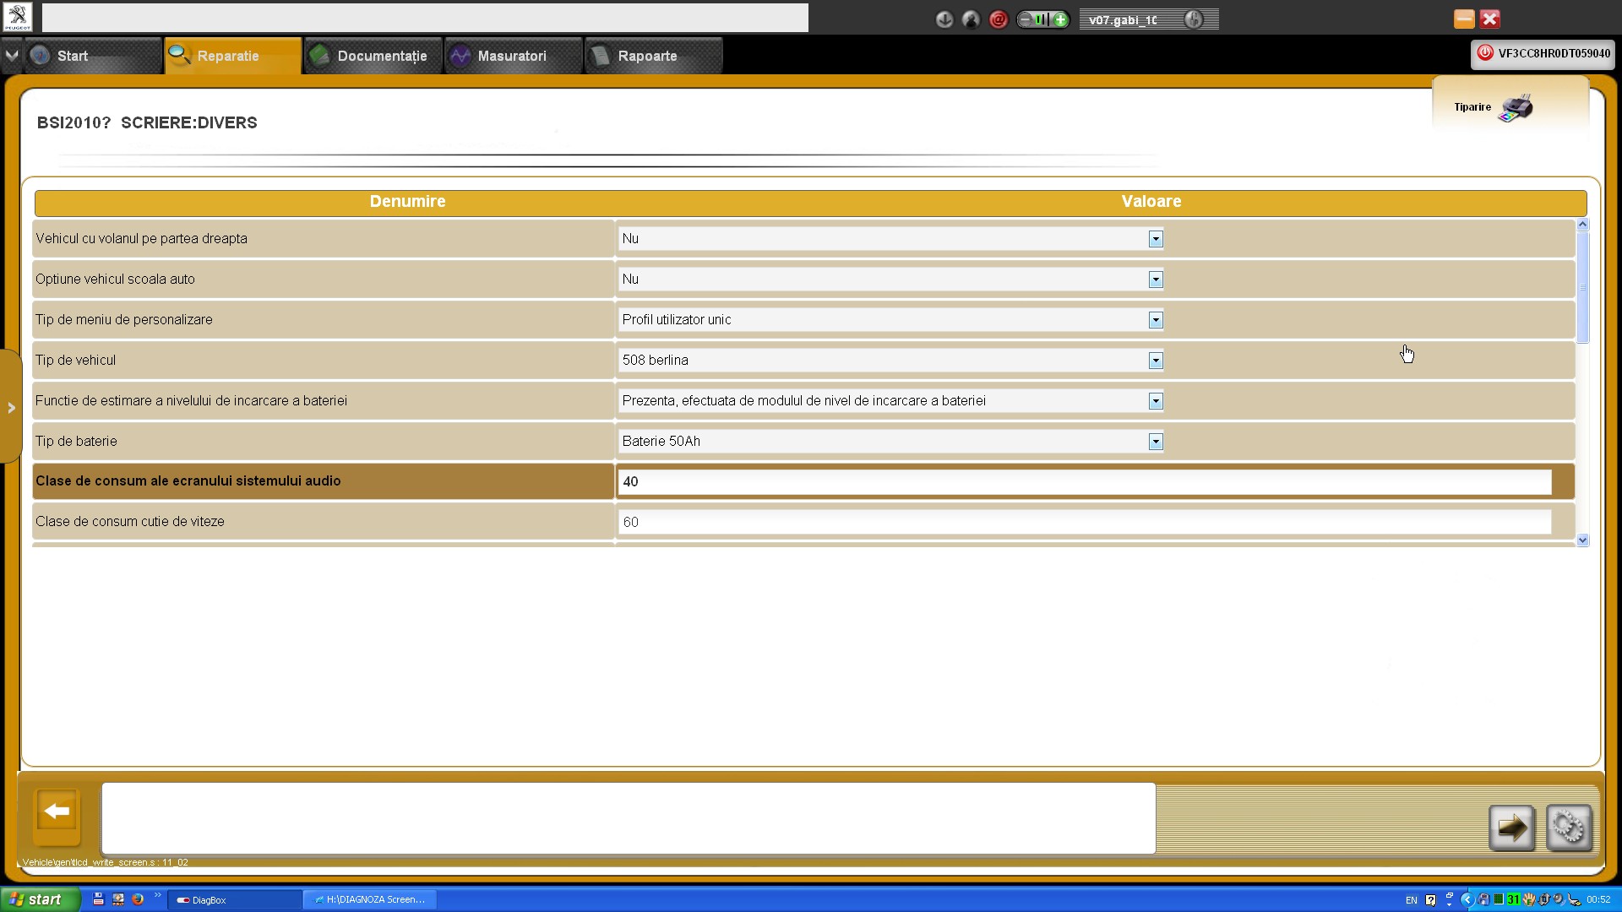Click the bottom message text area
The image size is (1622, 912).
(629, 817)
